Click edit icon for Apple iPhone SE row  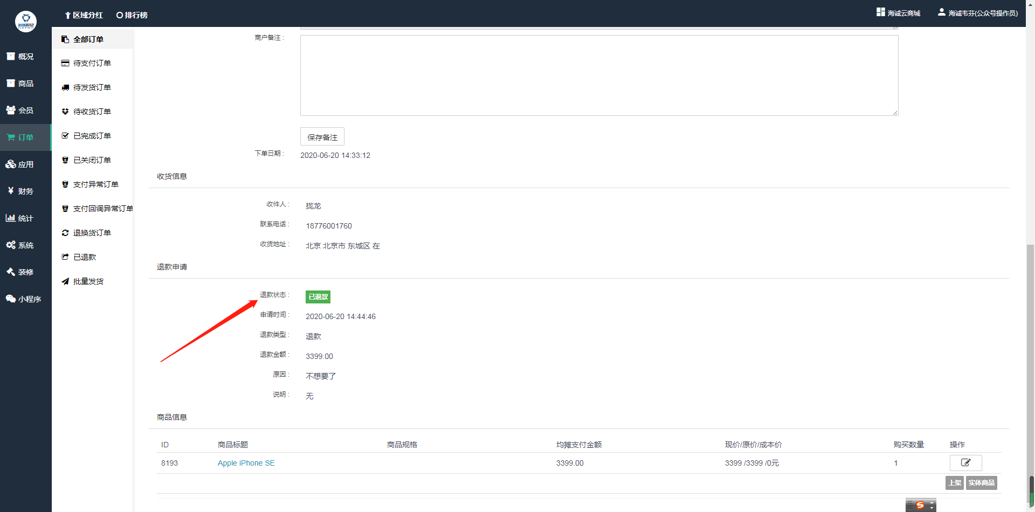[x=965, y=462]
